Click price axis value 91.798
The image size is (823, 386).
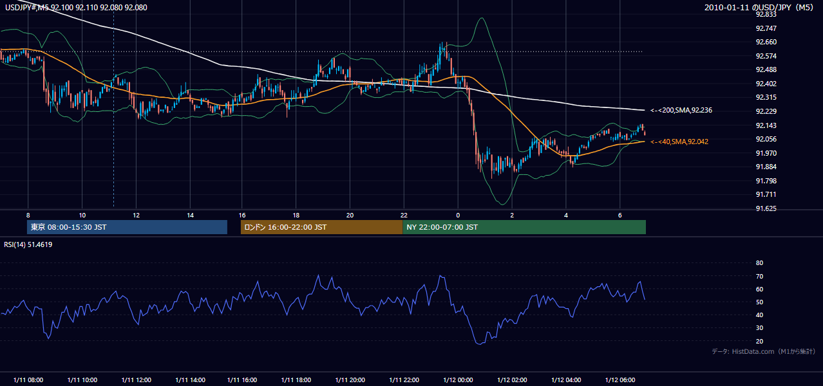coord(766,181)
